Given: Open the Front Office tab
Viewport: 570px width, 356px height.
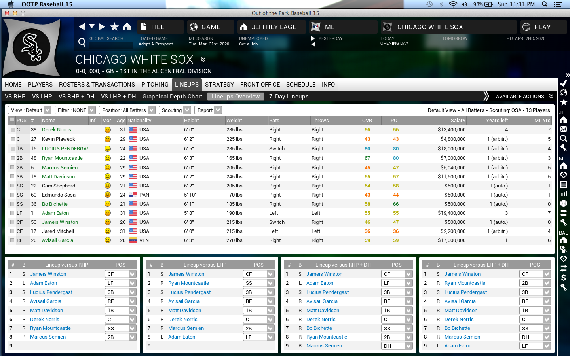Looking at the screenshot, I should 260,84.
